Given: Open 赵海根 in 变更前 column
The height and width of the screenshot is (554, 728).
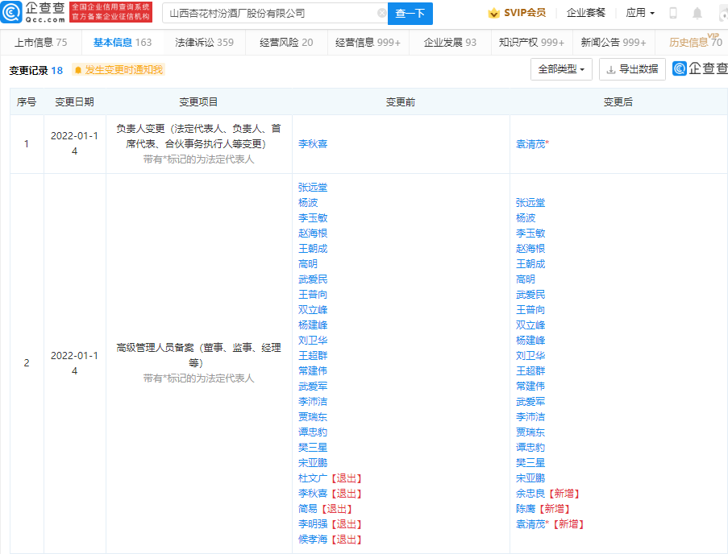Looking at the screenshot, I should [x=313, y=234].
